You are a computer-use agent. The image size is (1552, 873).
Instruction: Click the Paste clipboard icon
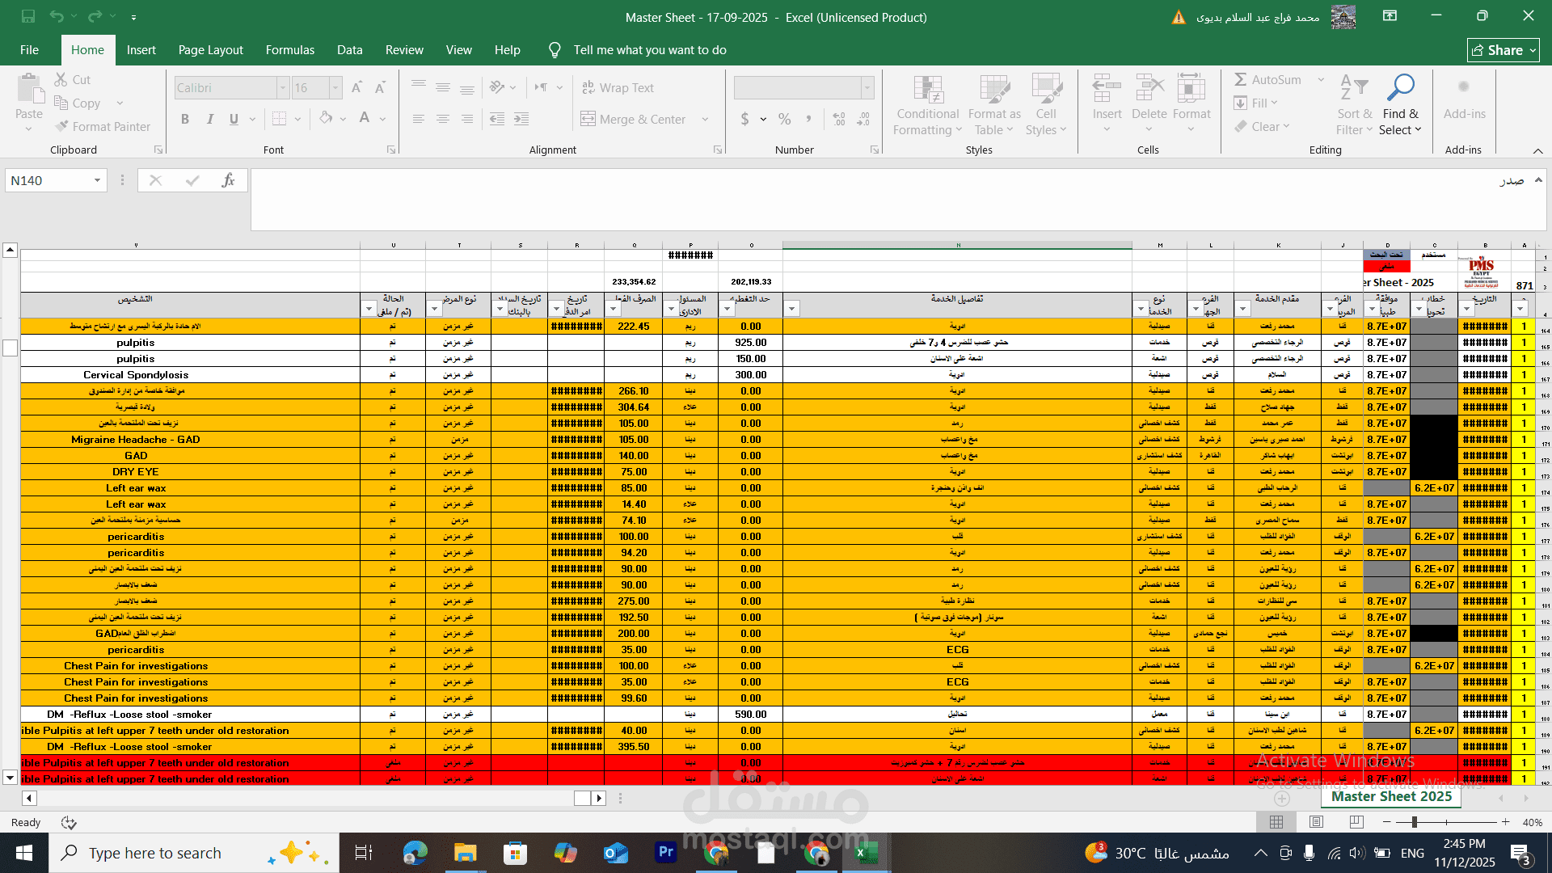29,89
